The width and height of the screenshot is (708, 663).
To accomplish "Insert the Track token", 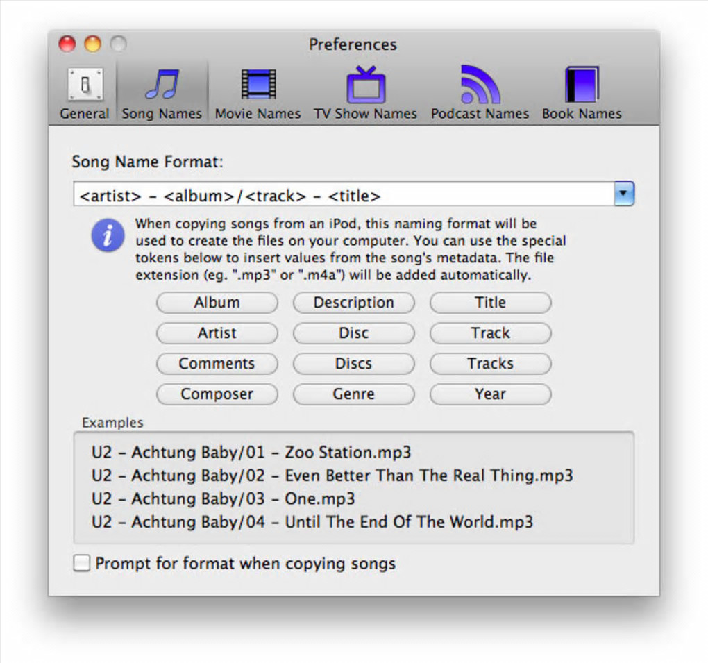I will tap(491, 333).
